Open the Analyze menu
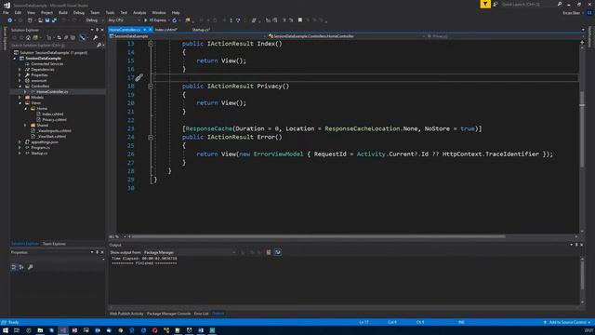This screenshot has height=335, width=595. click(x=139, y=12)
